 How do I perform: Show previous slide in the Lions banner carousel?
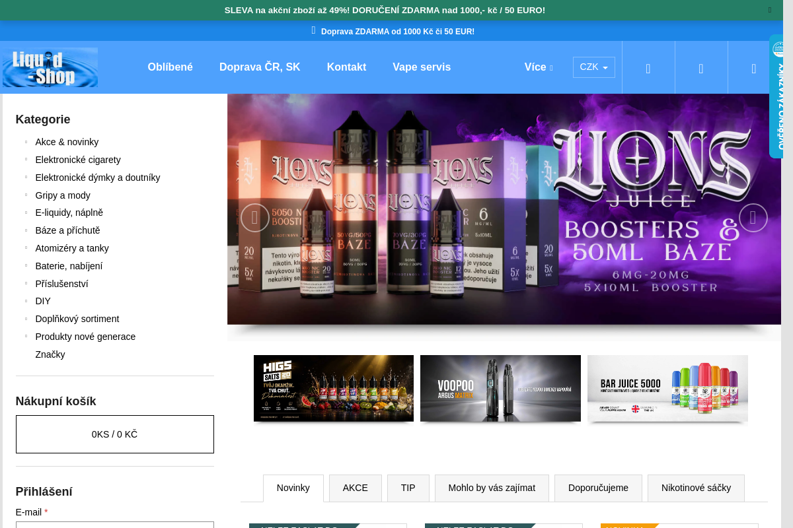(255, 218)
